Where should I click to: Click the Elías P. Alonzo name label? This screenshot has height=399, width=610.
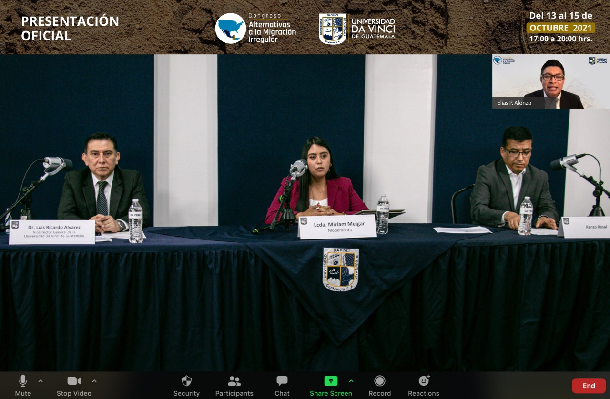[x=514, y=102]
